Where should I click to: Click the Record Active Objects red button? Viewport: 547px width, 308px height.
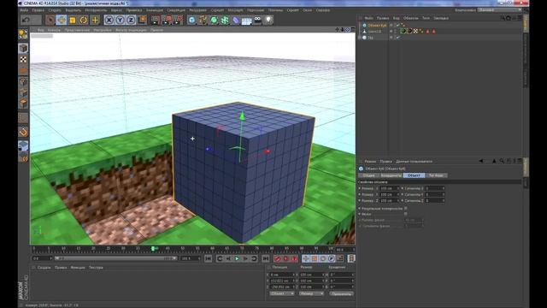click(278, 258)
